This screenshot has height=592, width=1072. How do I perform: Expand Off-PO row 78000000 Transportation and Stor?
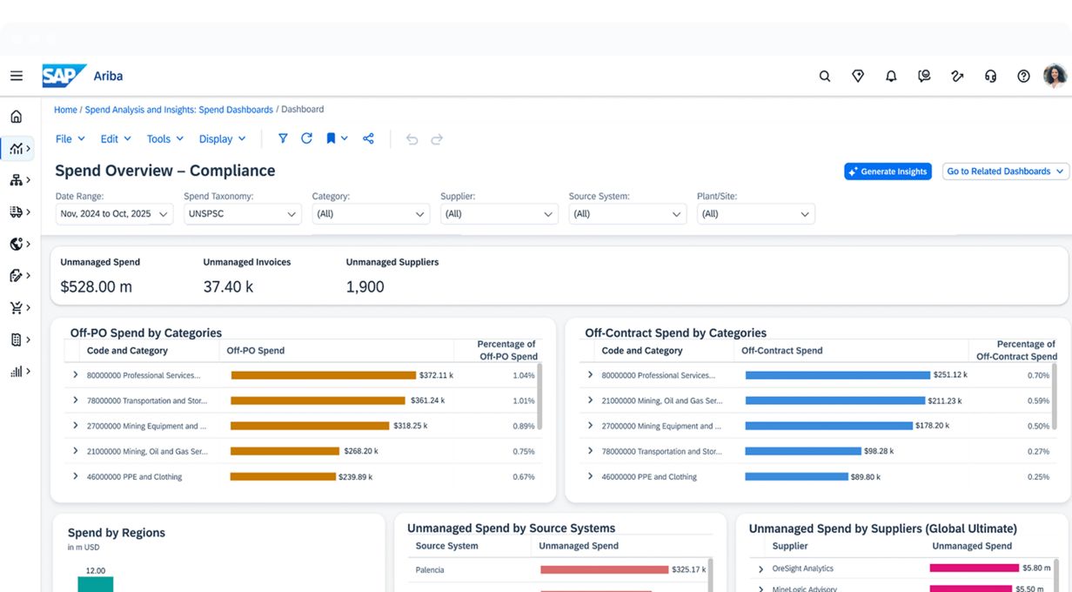pos(76,400)
